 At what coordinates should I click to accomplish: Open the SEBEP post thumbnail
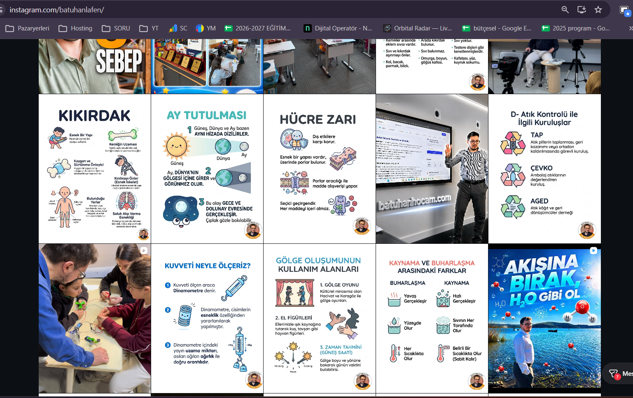[x=95, y=66]
